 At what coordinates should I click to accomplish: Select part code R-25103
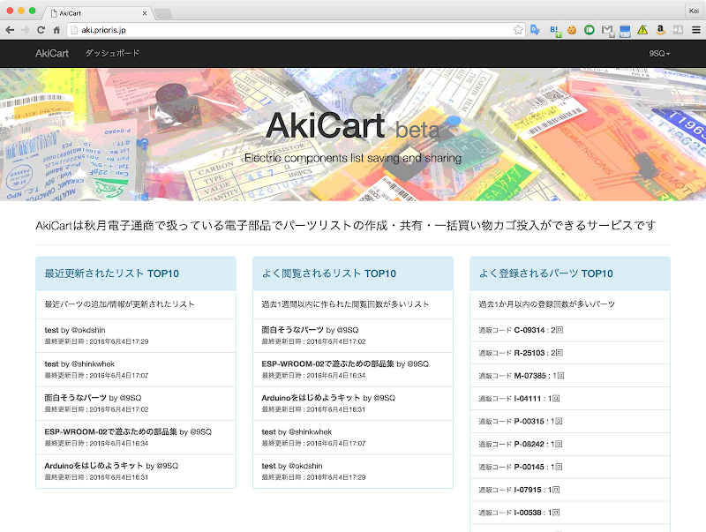[570, 353]
